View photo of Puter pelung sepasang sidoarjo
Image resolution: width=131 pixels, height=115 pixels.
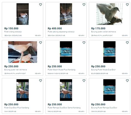coord(66,14)
